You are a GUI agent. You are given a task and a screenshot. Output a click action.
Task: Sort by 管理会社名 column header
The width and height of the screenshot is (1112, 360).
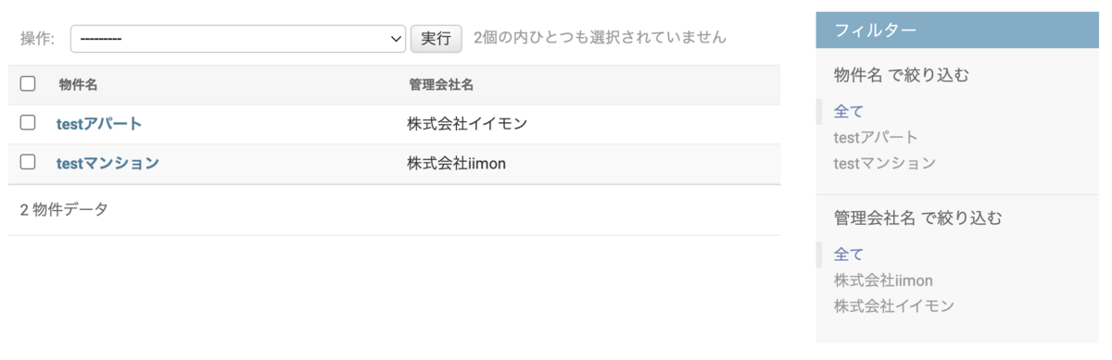441,84
